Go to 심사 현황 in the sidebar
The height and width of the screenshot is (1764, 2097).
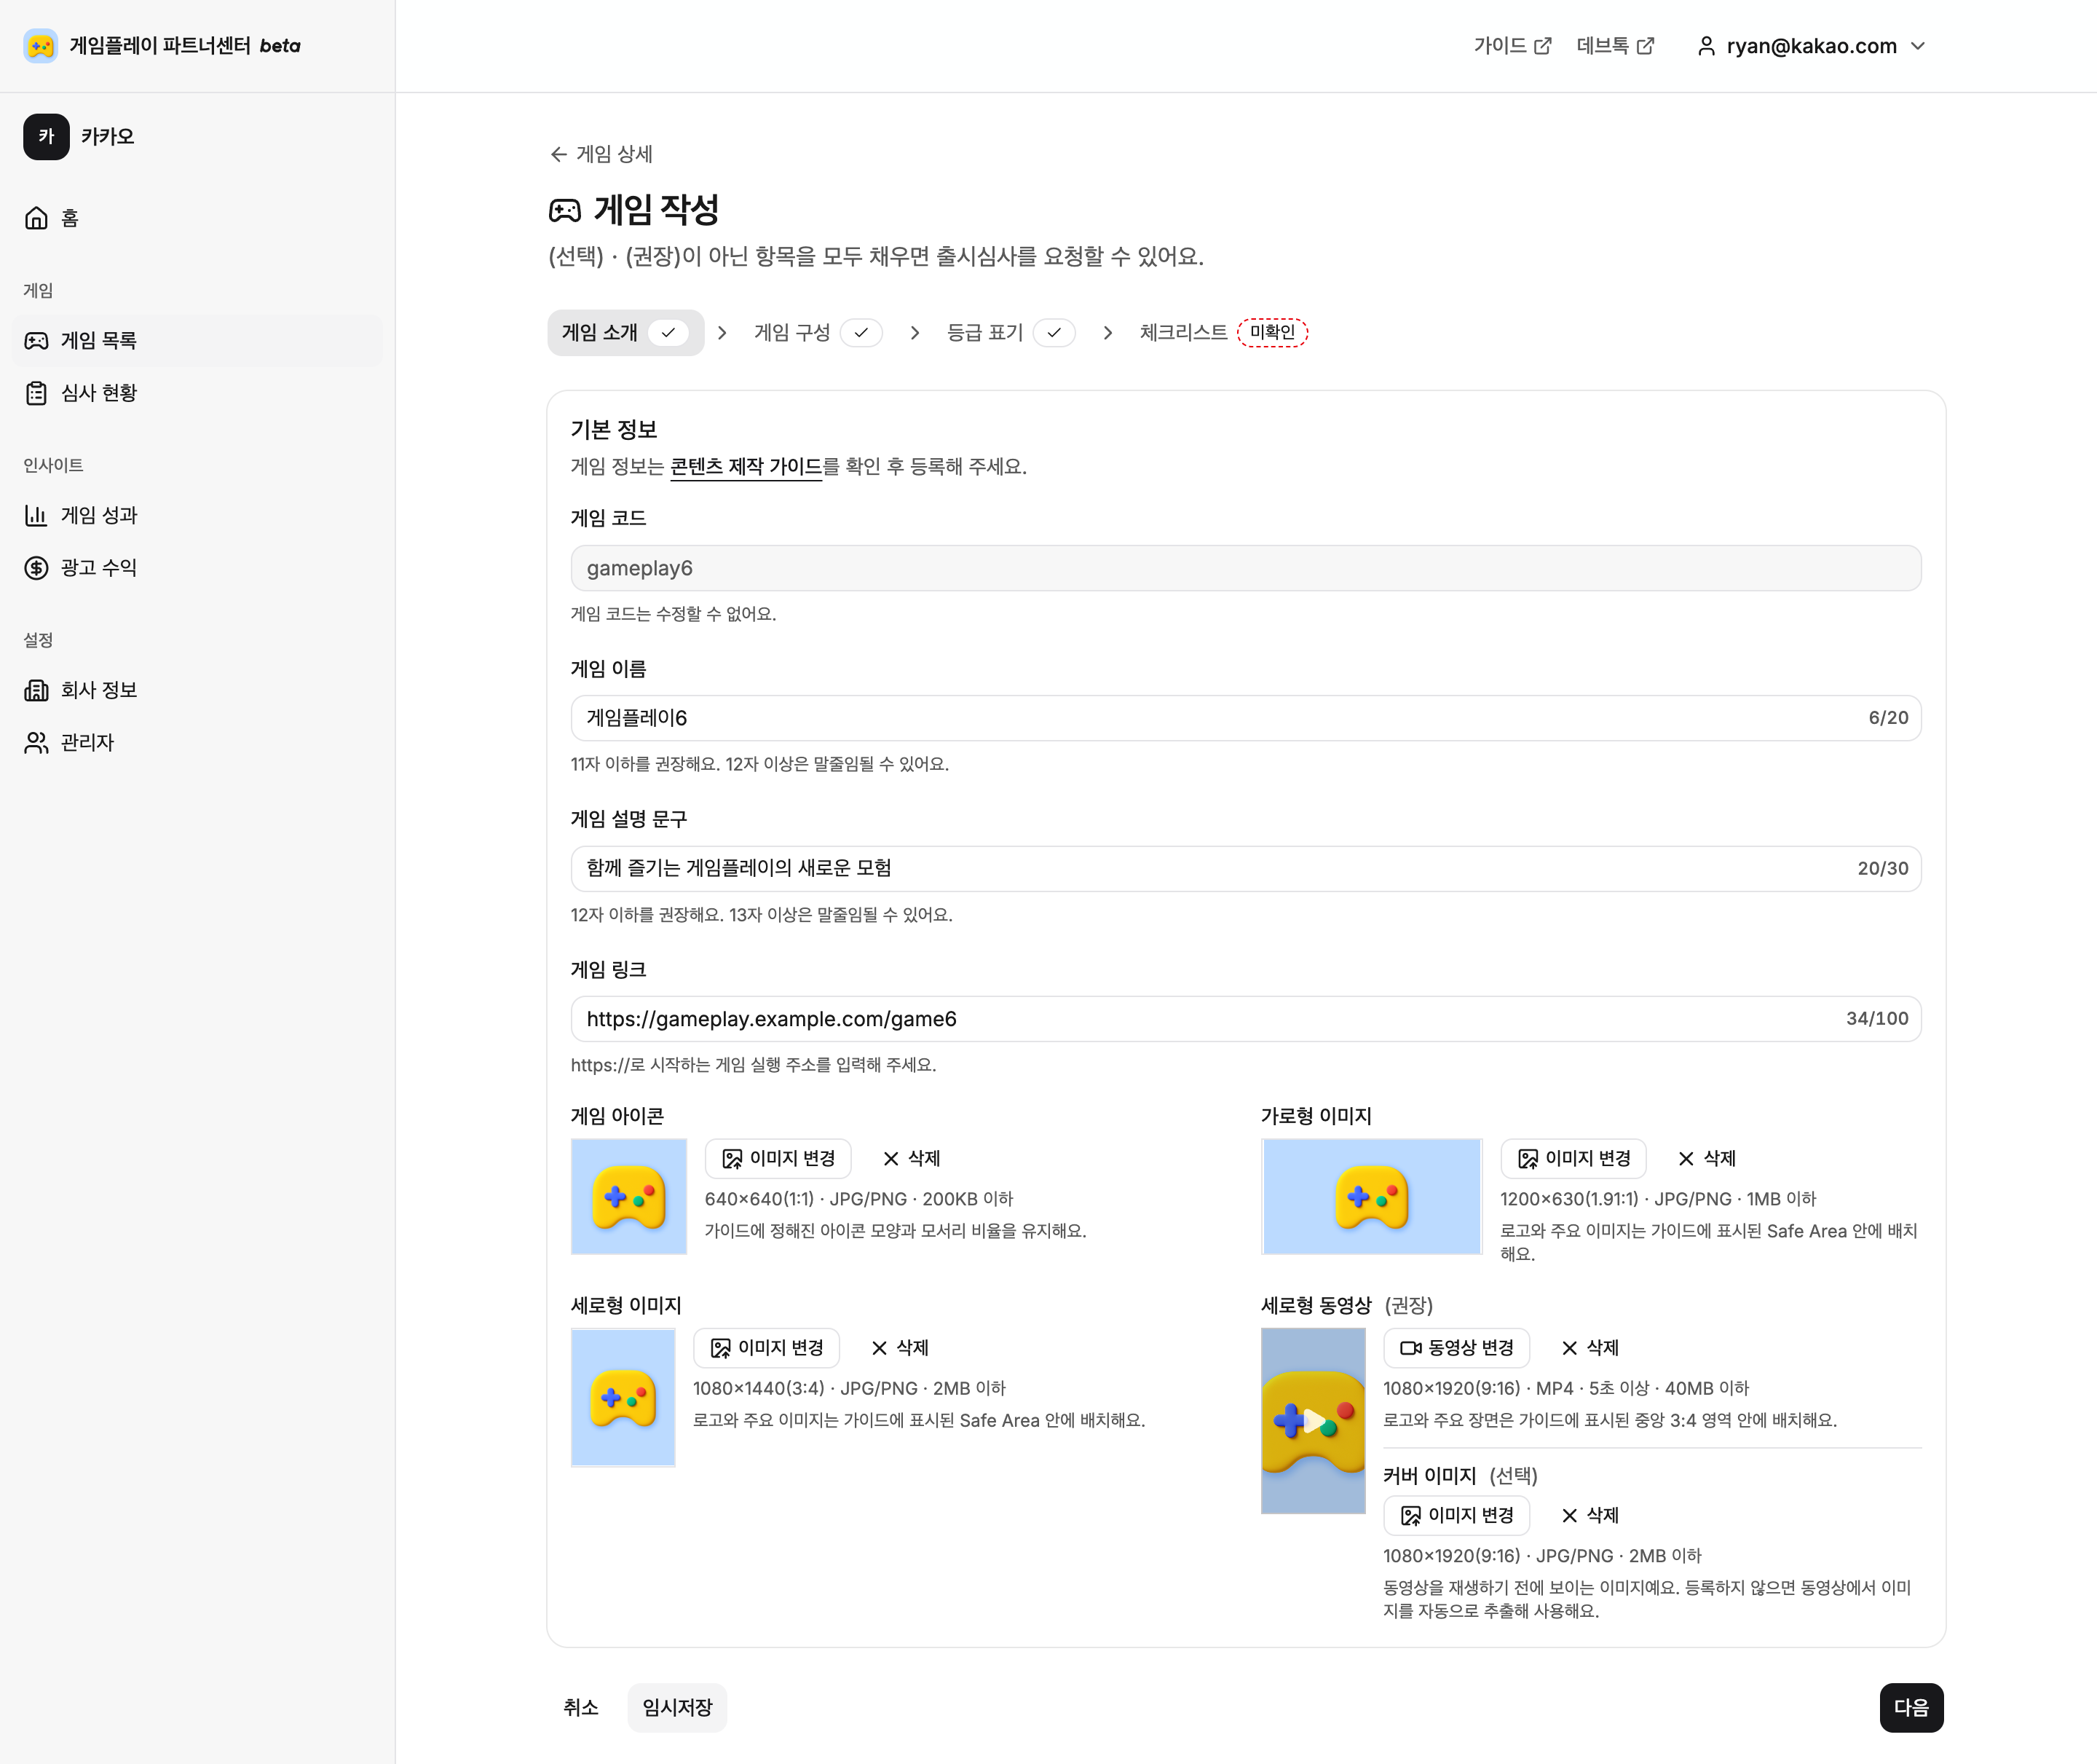coord(197,393)
